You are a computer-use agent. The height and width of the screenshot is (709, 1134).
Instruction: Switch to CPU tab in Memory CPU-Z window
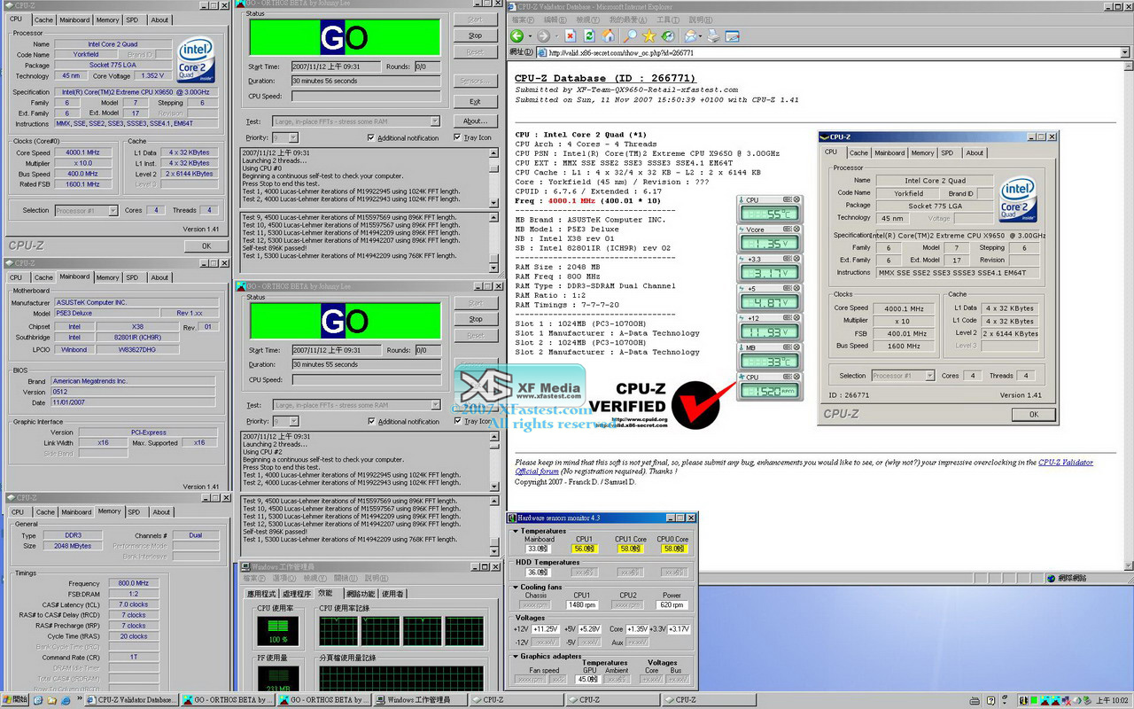coord(18,511)
